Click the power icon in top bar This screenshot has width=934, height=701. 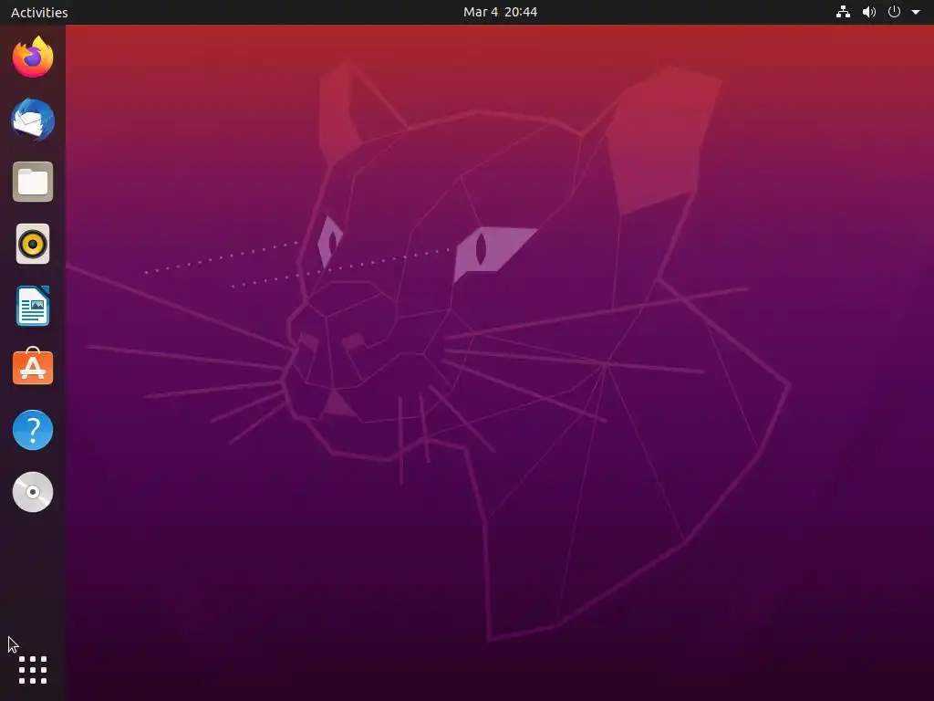[x=894, y=11]
